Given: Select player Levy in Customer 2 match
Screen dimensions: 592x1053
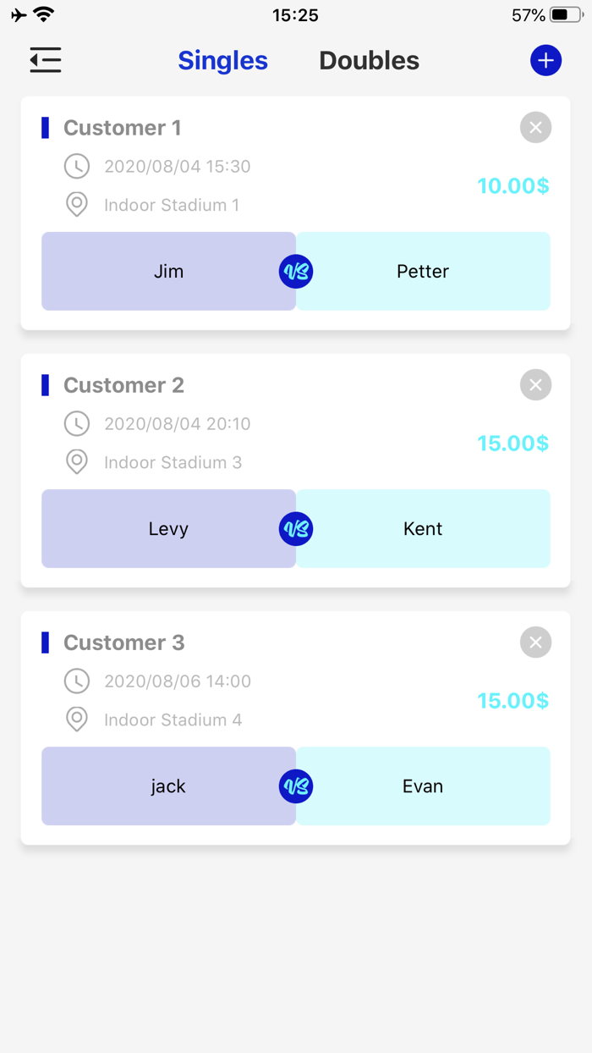Looking at the screenshot, I should [x=168, y=529].
